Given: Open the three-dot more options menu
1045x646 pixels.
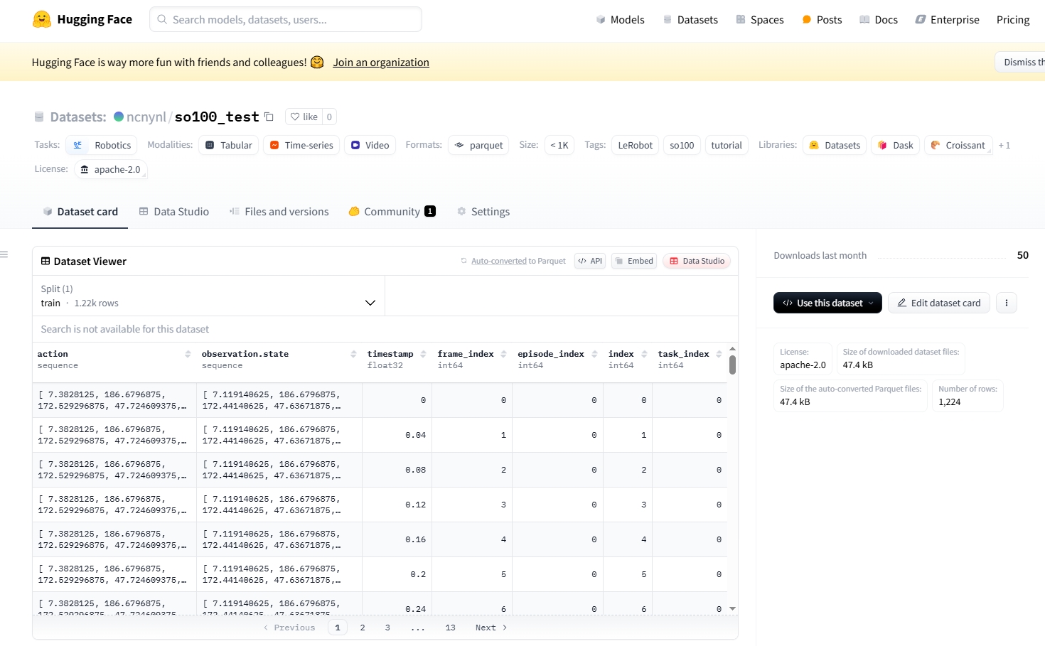Looking at the screenshot, I should point(1006,303).
